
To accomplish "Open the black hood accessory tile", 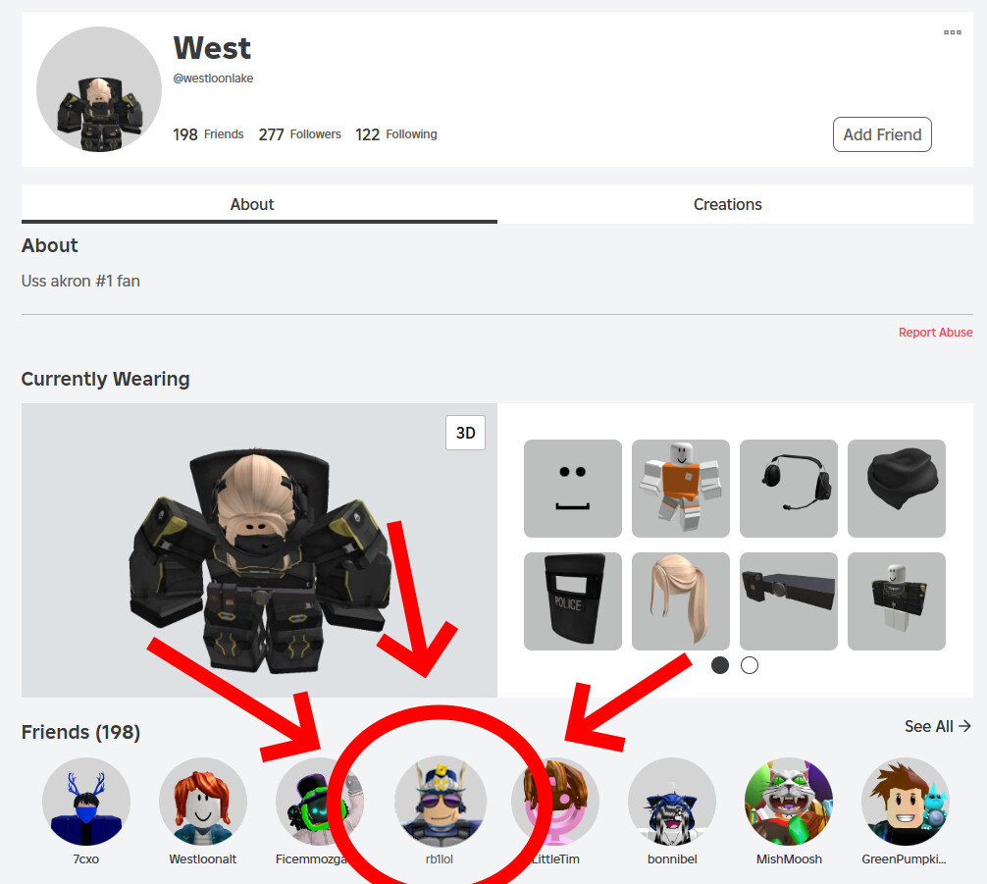I will (x=897, y=488).
